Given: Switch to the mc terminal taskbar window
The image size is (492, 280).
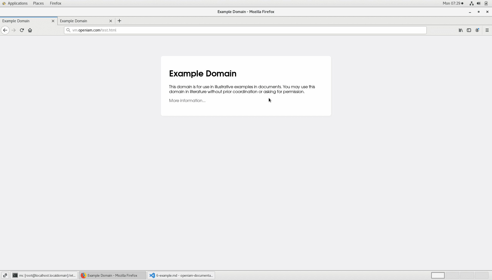Looking at the screenshot, I should [44, 275].
